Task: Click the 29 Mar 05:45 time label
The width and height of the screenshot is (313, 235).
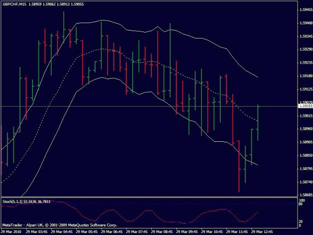Action: 87,232
